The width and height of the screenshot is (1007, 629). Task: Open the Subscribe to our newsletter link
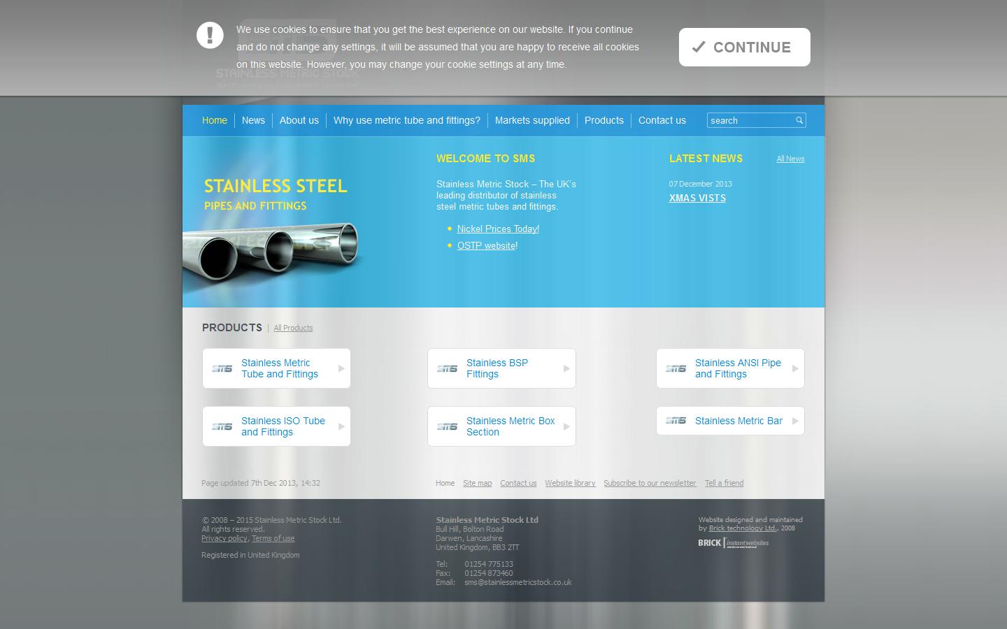point(650,483)
